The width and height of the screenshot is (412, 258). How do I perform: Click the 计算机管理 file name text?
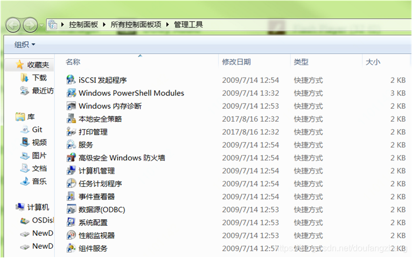[x=96, y=171]
